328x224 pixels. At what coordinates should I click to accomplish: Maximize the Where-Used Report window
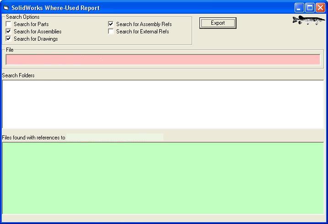tap(310, 8)
